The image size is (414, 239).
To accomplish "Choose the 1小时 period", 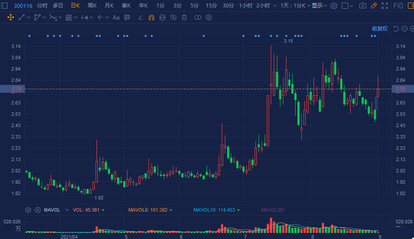I will (x=245, y=6).
